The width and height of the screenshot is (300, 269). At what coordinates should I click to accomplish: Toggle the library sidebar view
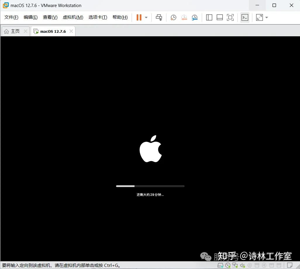[x=209, y=18]
